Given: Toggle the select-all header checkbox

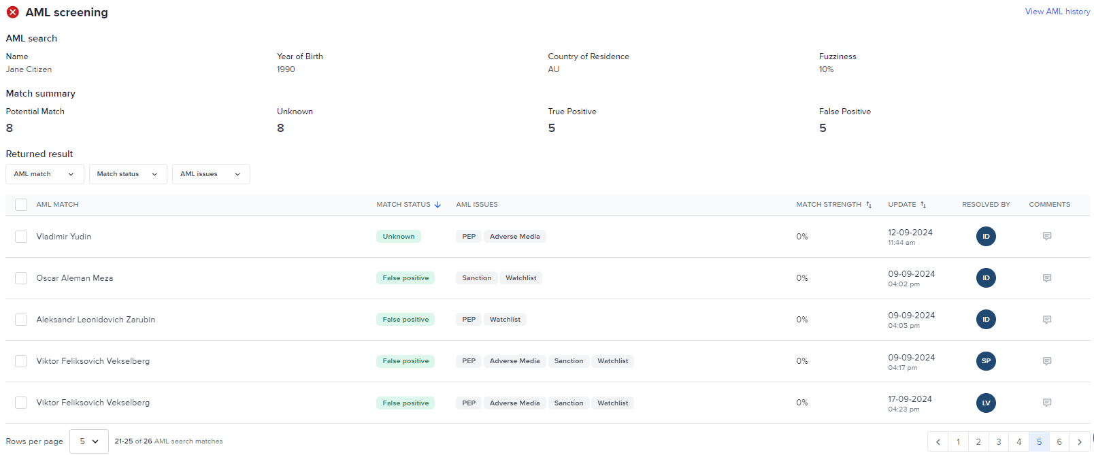Looking at the screenshot, I should (x=21, y=205).
